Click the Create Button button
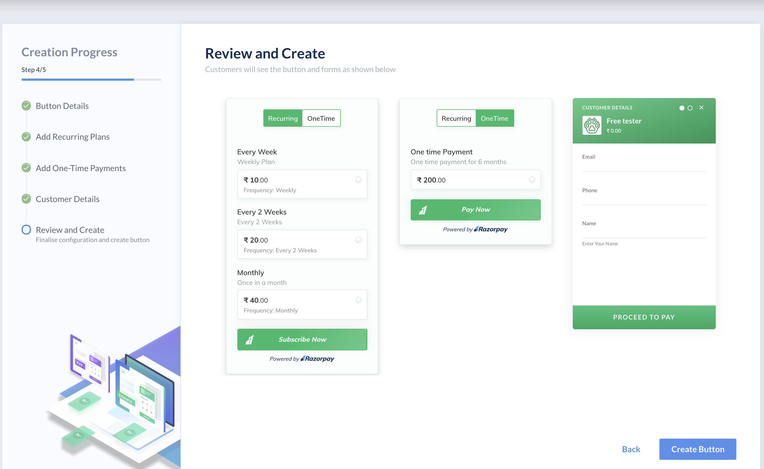 698,449
